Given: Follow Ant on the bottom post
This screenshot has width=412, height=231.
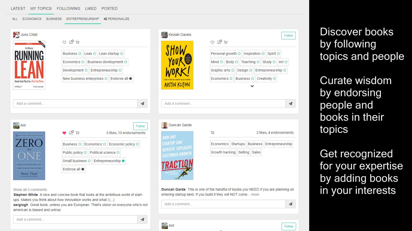Looking at the screenshot, I should (289, 226).
